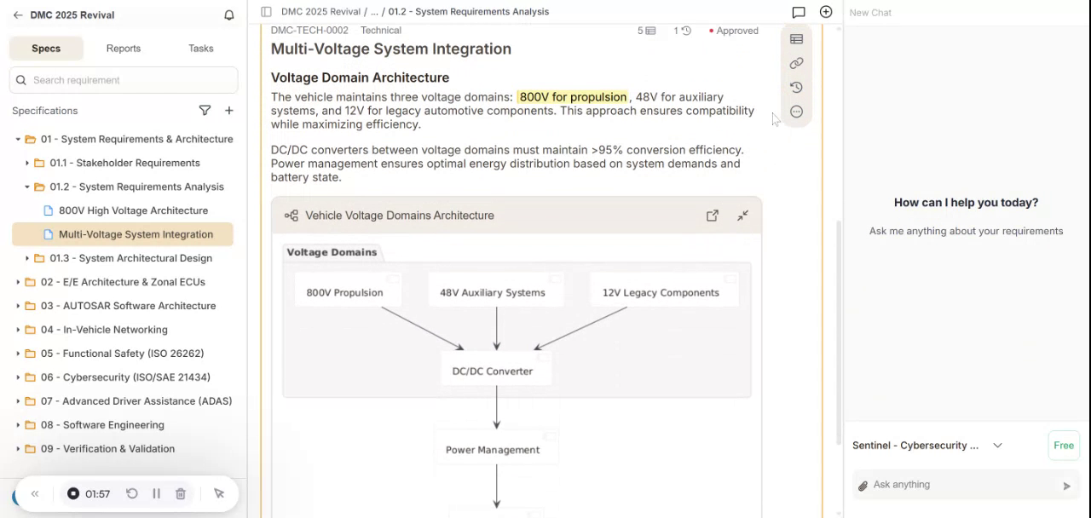Open the 800V High Voltage Architecture document

pos(133,210)
